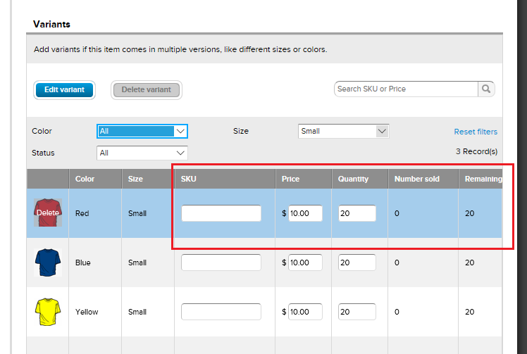The width and height of the screenshot is (527, 354).
Task: Click the Quantity field for Red variant
Action: pyautogui.click(x=356, y=213)
